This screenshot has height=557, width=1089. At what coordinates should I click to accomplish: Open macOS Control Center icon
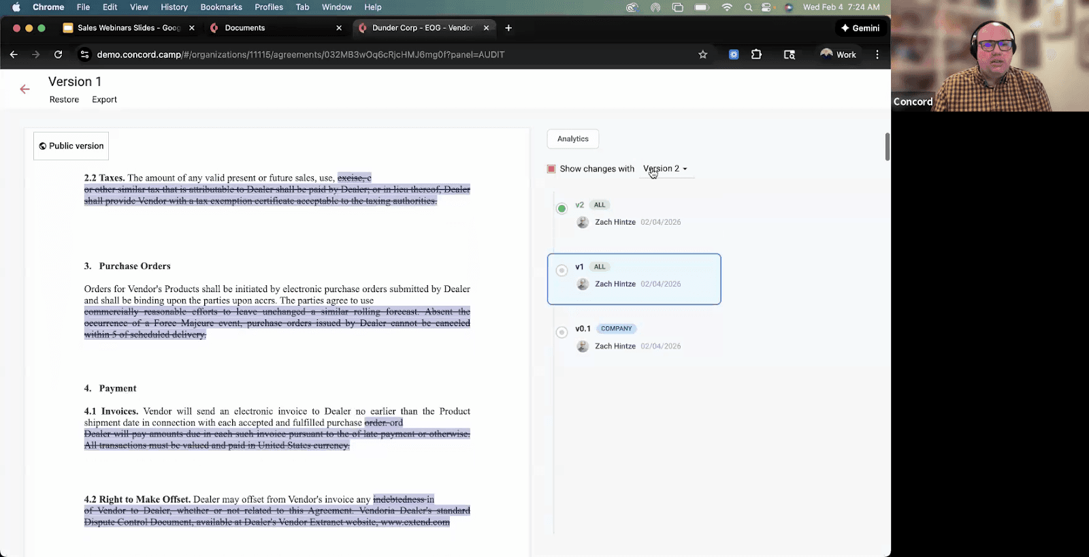767,7
